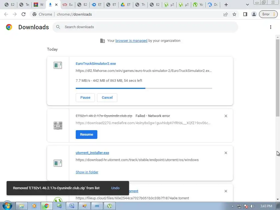Open the VB taskbar application icon

coord(72,206)
